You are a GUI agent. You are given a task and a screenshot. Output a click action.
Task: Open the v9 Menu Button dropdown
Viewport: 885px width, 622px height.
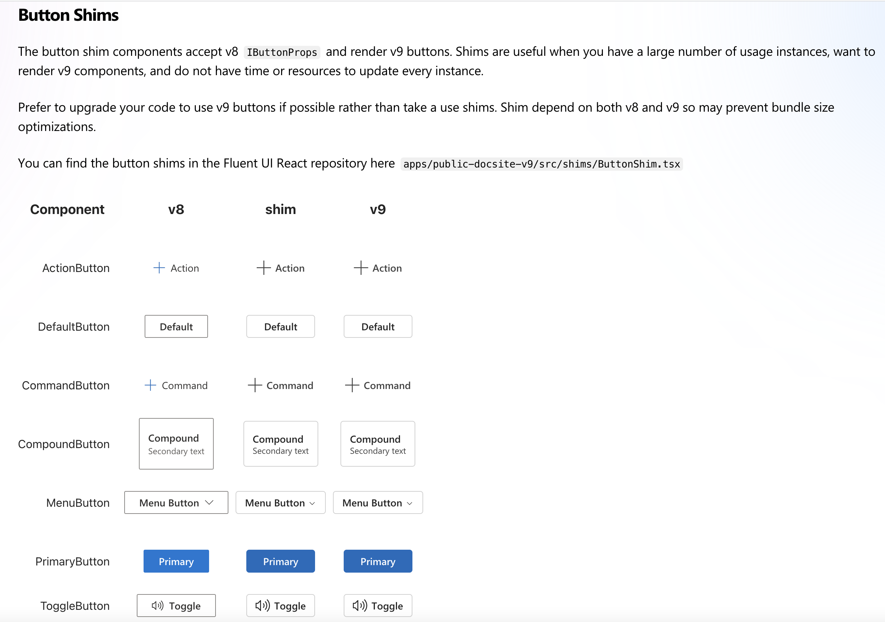pos(378,502)
